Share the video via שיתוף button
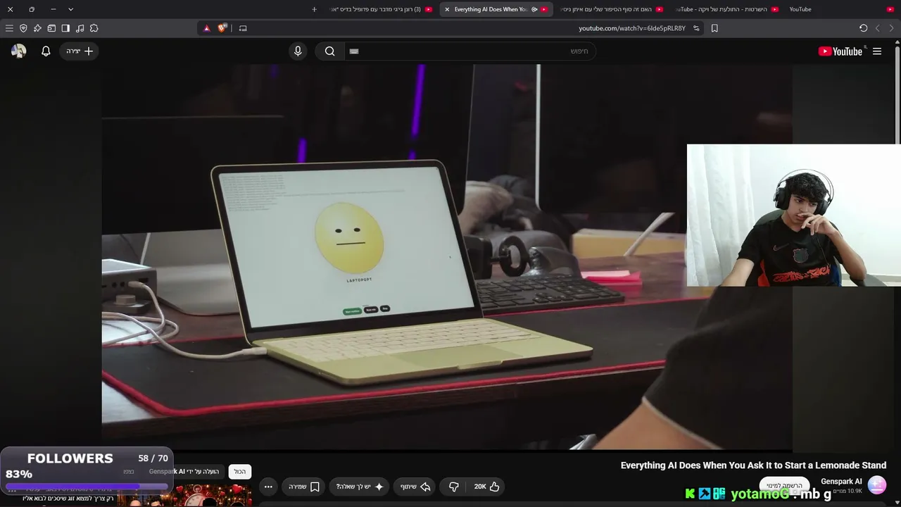This screenshot has height=507, width=901. (415, 487)
